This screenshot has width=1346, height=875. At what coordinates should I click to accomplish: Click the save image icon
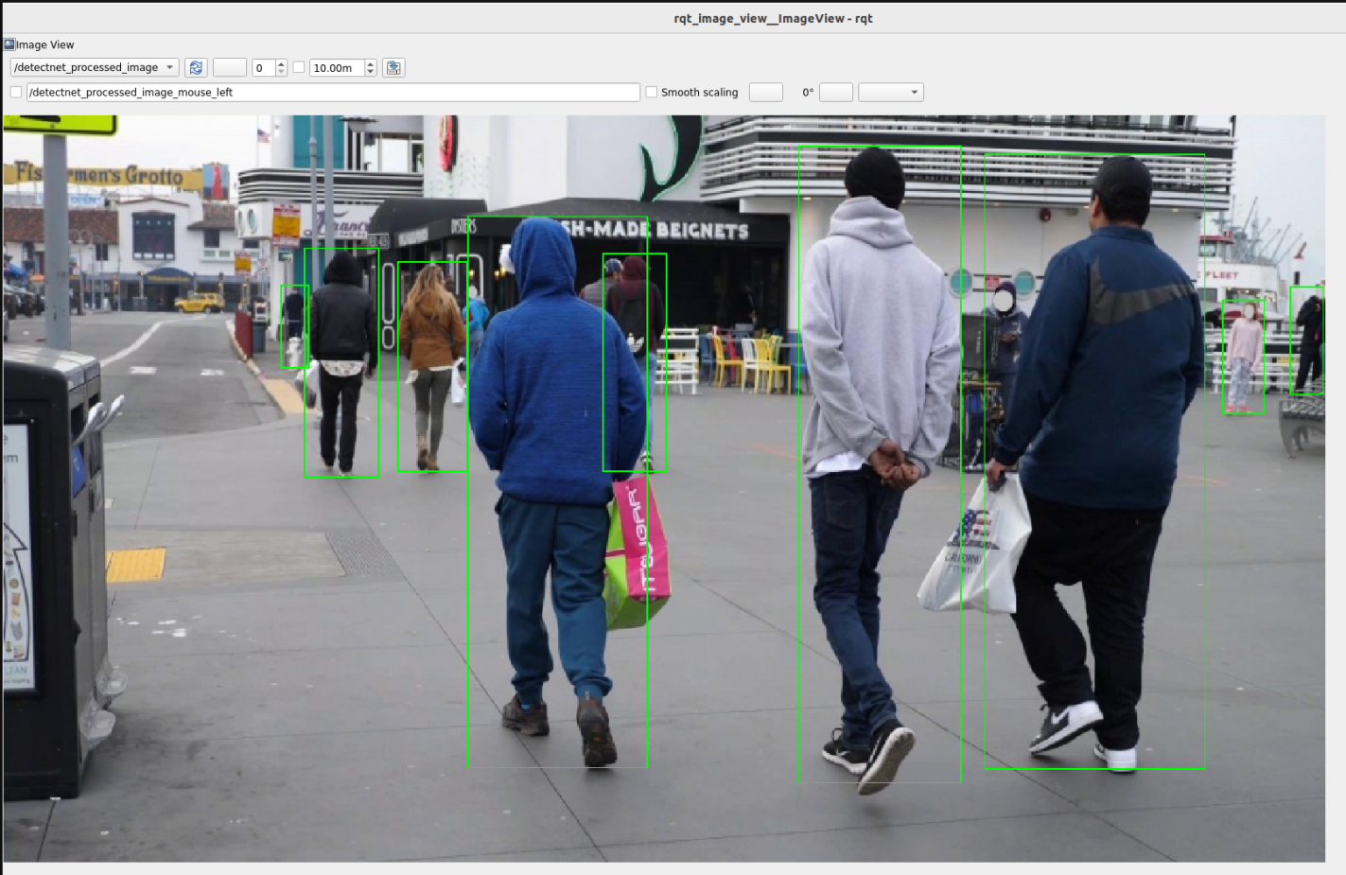(x=394, y=67)
